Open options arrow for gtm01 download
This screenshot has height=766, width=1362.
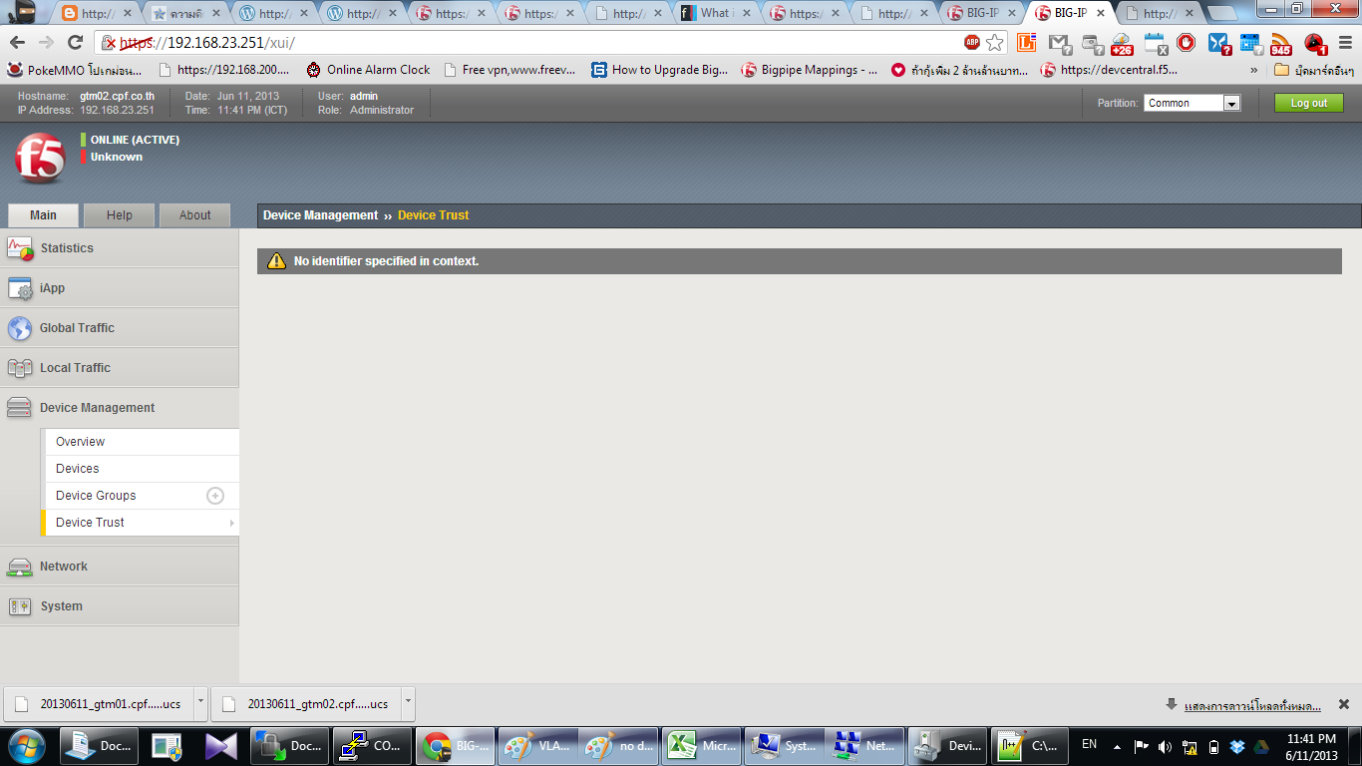click(x=200, y=703)
